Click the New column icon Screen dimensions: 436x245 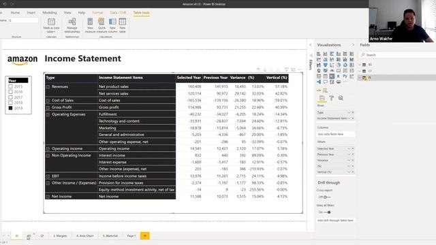pyautogui.click(x=112, y=22)
